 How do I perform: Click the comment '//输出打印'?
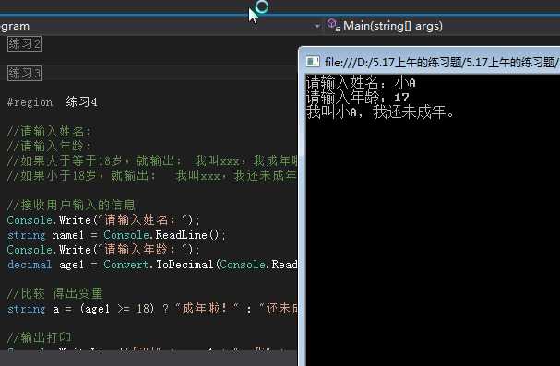[x=40, y=337]
